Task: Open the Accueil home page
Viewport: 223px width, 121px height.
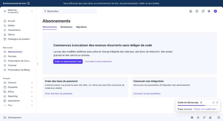Action: (11, 21)
